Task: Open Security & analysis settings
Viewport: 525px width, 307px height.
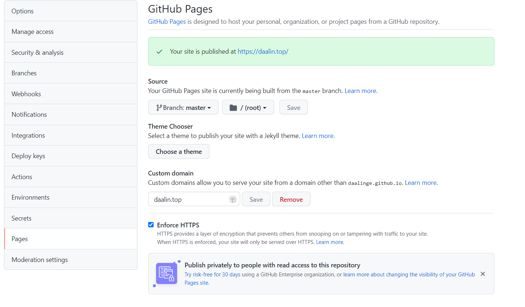Action: coord(71,53)
